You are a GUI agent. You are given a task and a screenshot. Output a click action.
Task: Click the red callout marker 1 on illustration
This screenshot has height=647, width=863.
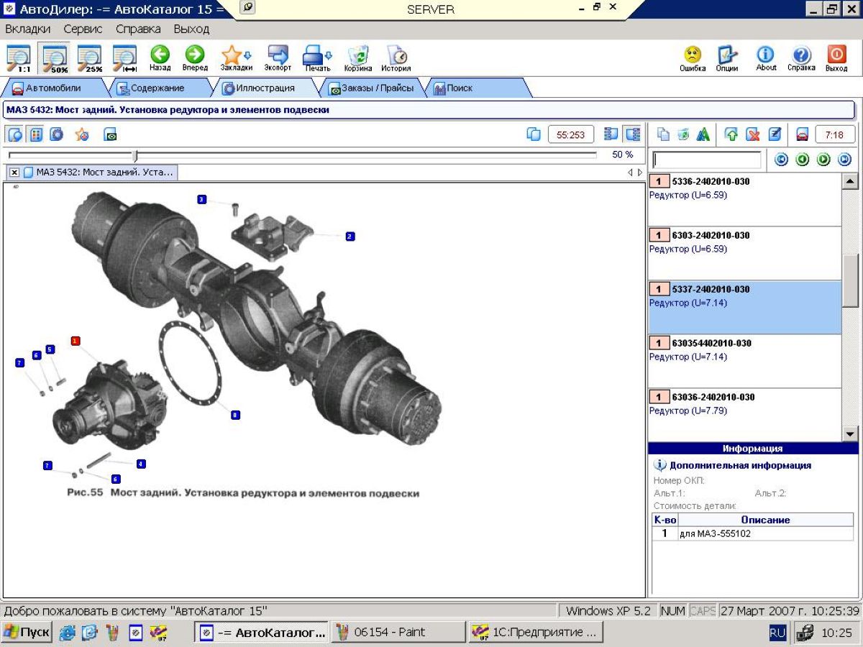[x=76, y=341]
